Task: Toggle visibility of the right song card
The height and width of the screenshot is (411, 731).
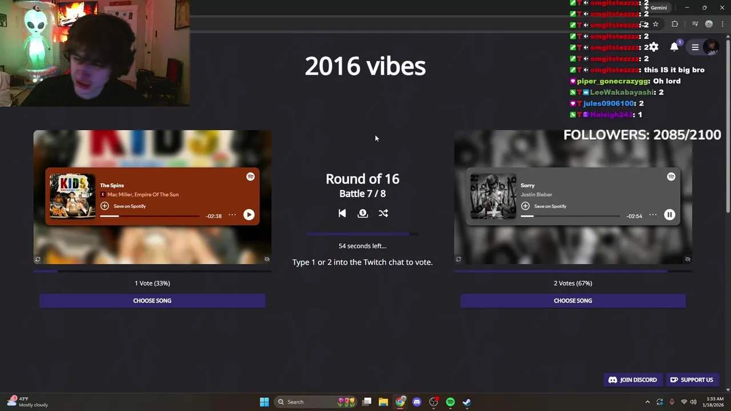Action: (688, 259)
